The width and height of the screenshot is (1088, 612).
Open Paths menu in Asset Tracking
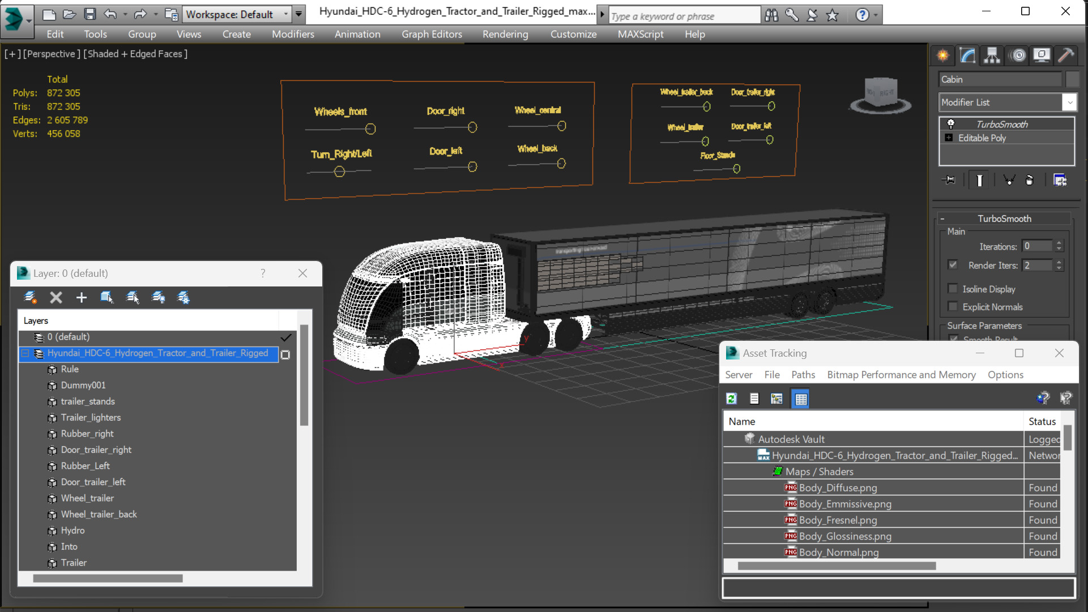(x=803, y=375)
